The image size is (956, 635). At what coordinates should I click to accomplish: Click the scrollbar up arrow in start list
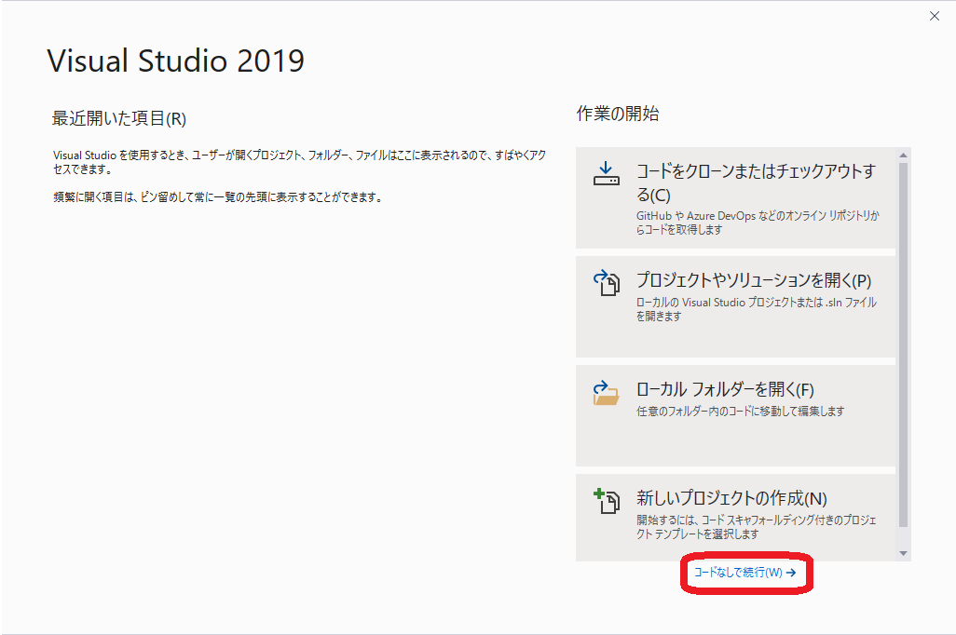902,155
